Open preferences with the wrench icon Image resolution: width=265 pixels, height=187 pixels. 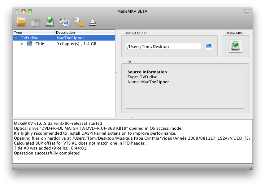(x=78, y=22)
